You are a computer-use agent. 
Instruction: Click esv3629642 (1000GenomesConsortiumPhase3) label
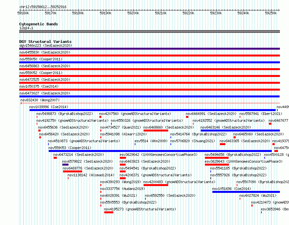coord(158,155)
